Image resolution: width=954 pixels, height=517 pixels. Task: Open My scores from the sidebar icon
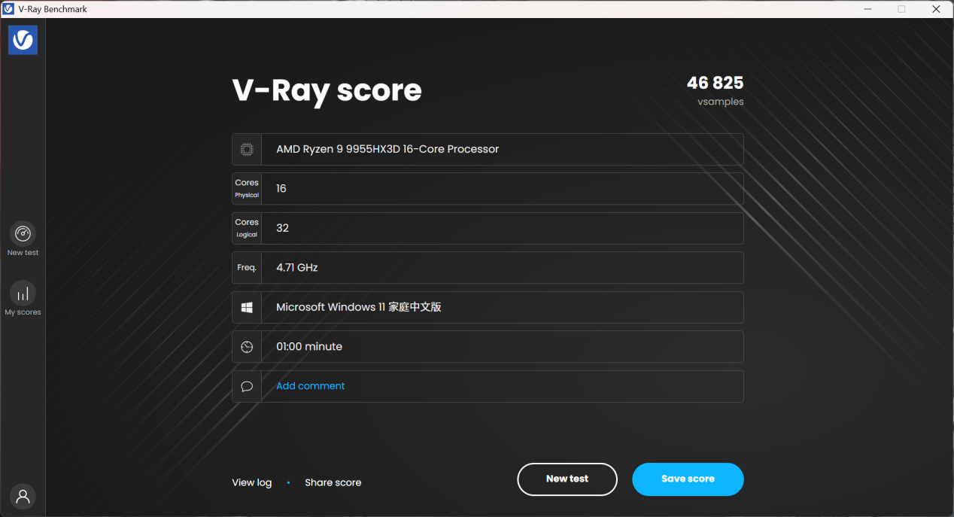point(23,294)
